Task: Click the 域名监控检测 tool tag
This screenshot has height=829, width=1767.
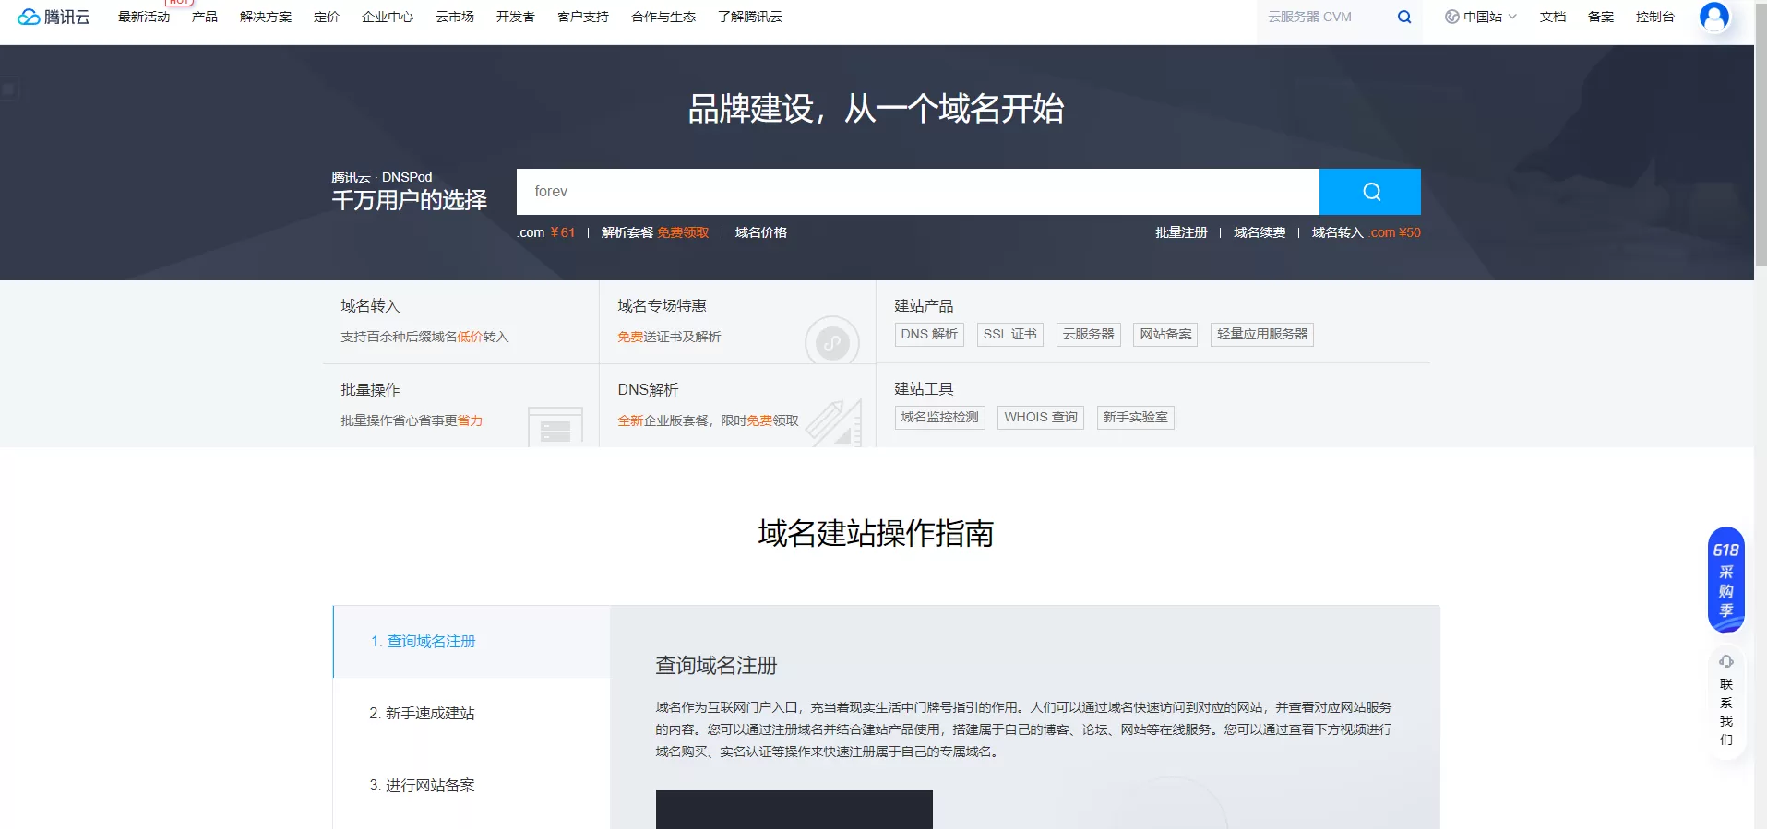Action: click(940, 418)
